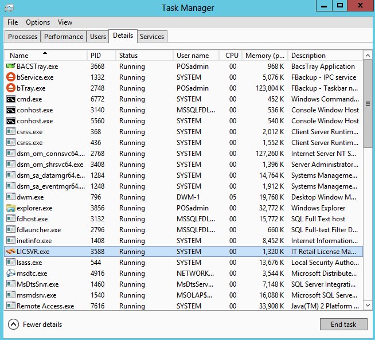Click the Remote Access.exe process icon
The width and height of the screenshot is (375, 340).
tap(11, 306)
